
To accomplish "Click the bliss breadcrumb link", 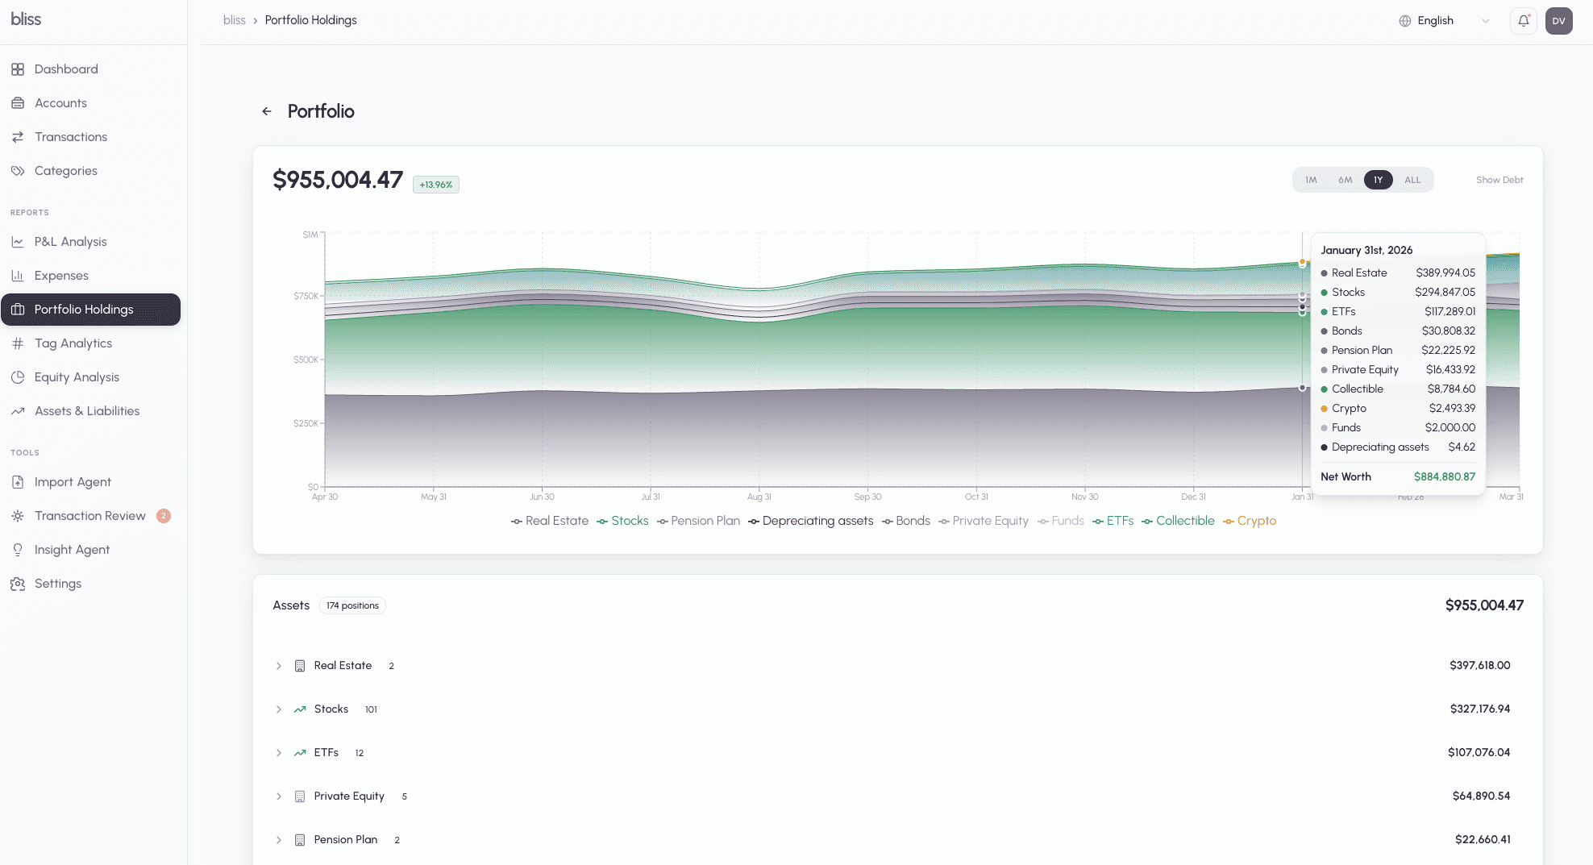I will pos(234,20).
